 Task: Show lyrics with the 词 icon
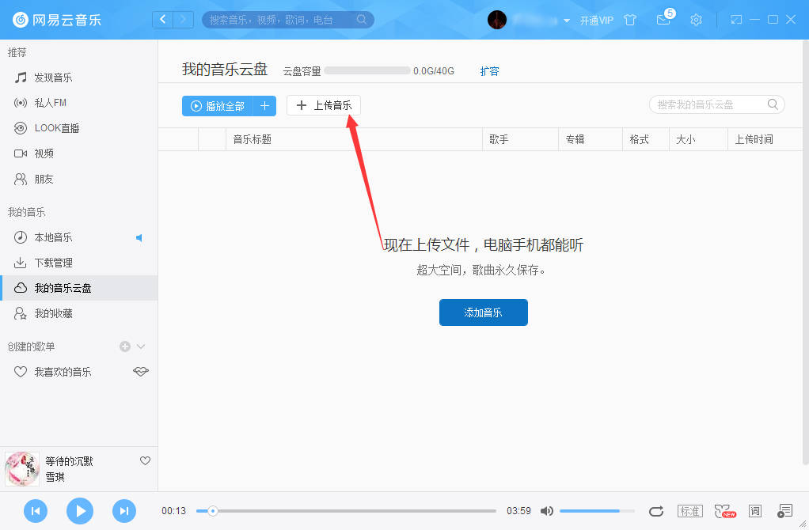[754, 511]
